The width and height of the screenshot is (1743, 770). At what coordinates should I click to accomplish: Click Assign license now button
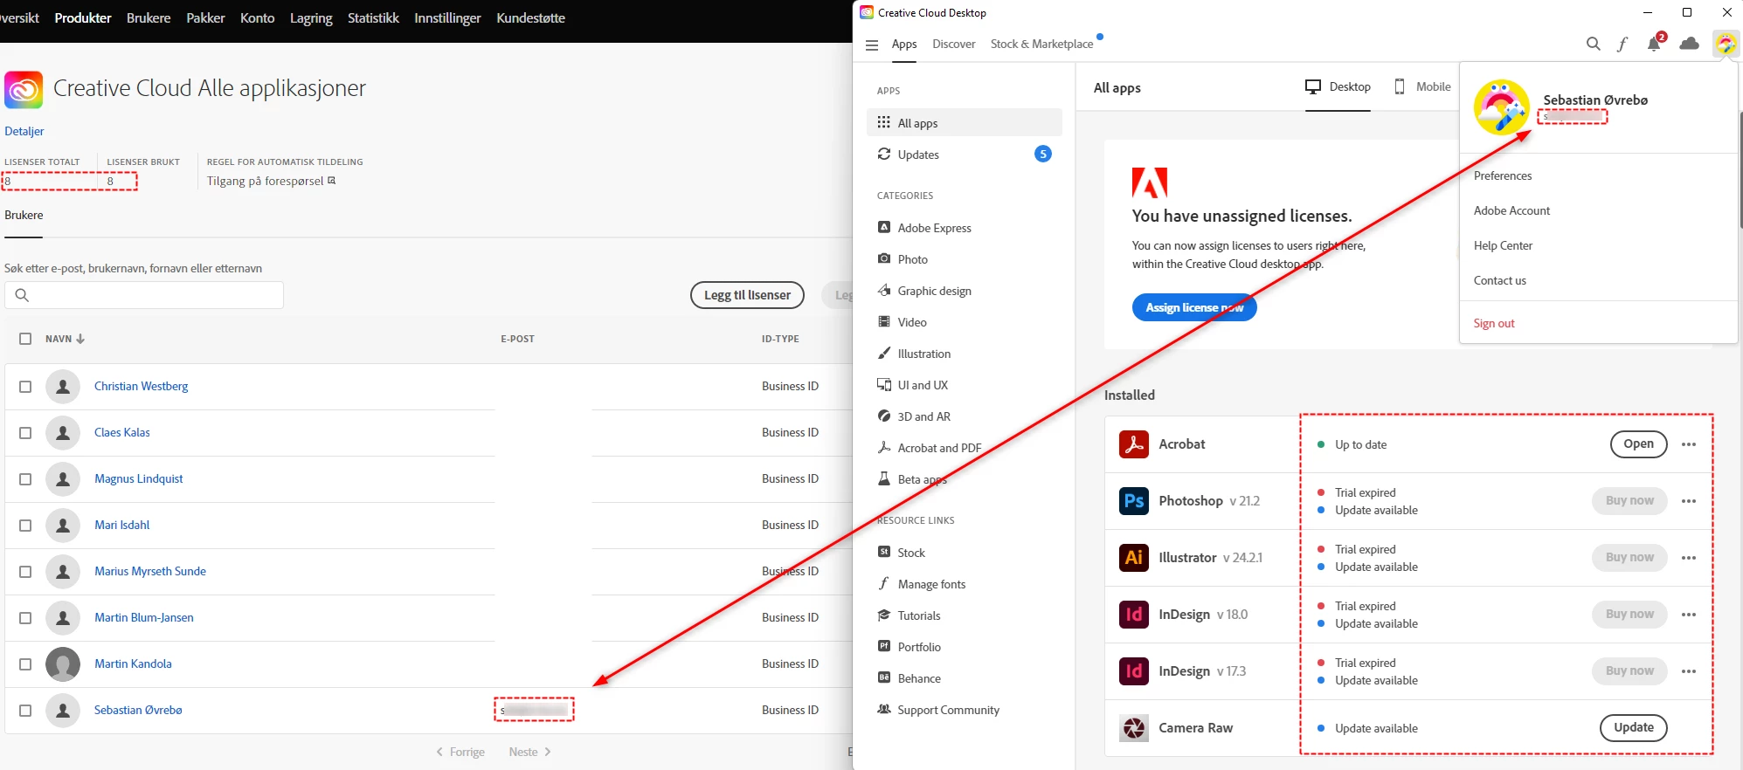(x=1194, y=307)
